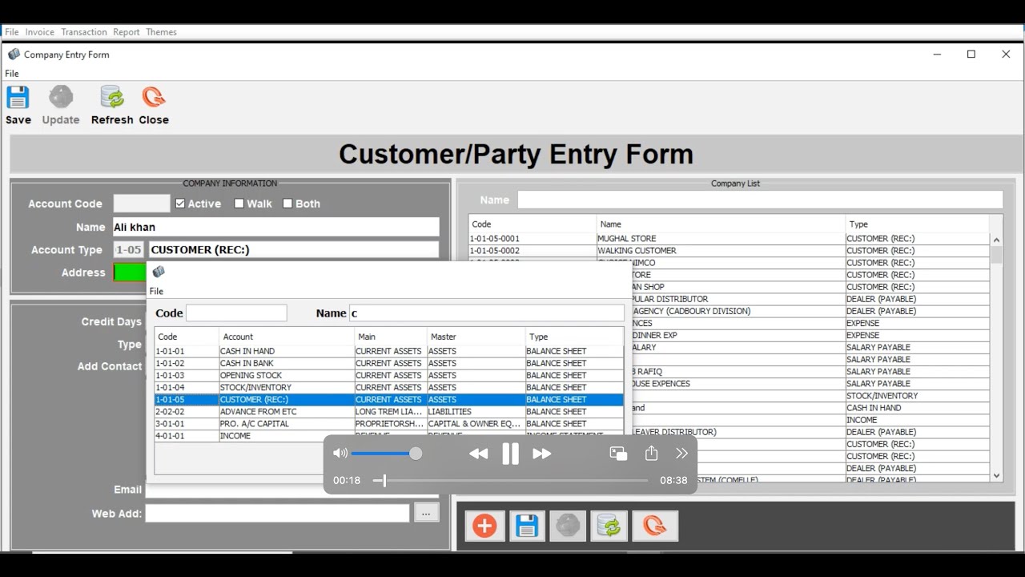The image size is (1025, 577).
Task: Click Company Entry Form title icon
Action: [14, 54]
